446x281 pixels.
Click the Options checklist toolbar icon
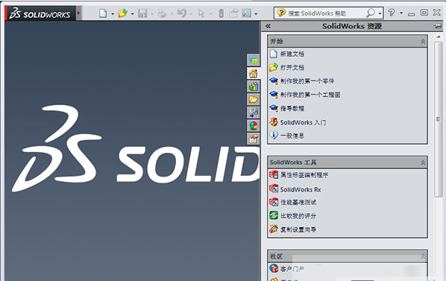(x=246, y=13)
